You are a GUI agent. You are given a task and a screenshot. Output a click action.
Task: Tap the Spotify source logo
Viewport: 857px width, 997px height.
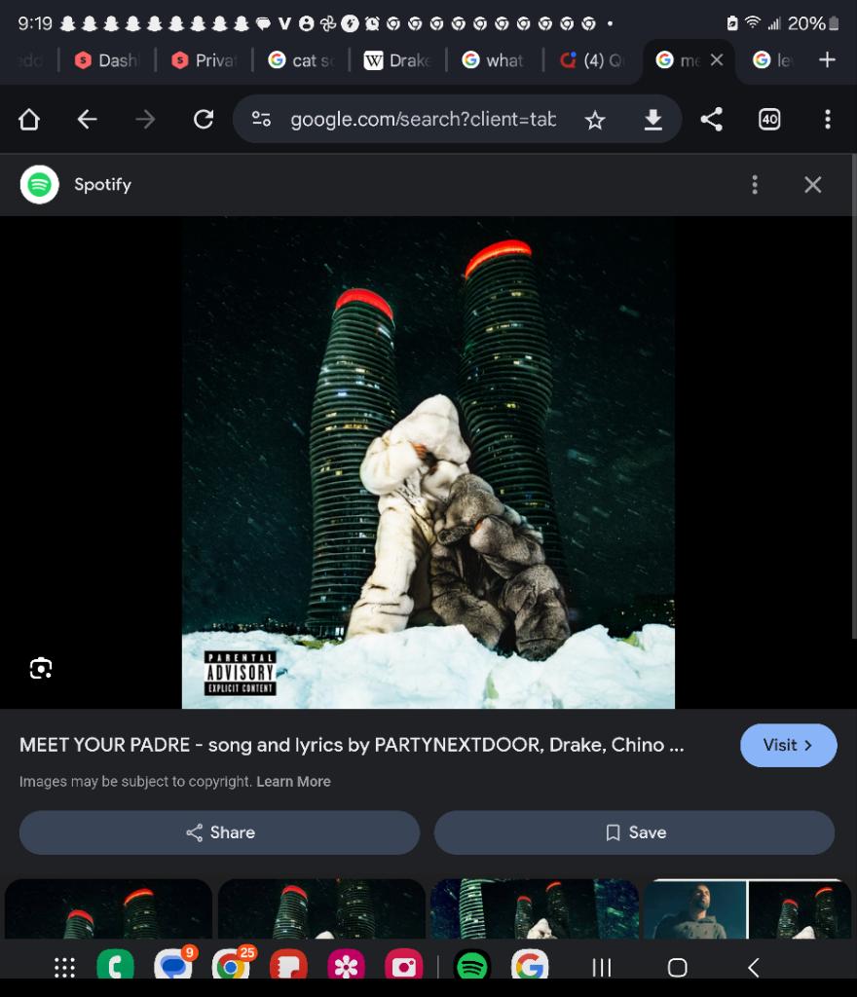(39, 185)
